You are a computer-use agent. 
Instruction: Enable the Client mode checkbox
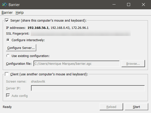(x=7, y=74)
